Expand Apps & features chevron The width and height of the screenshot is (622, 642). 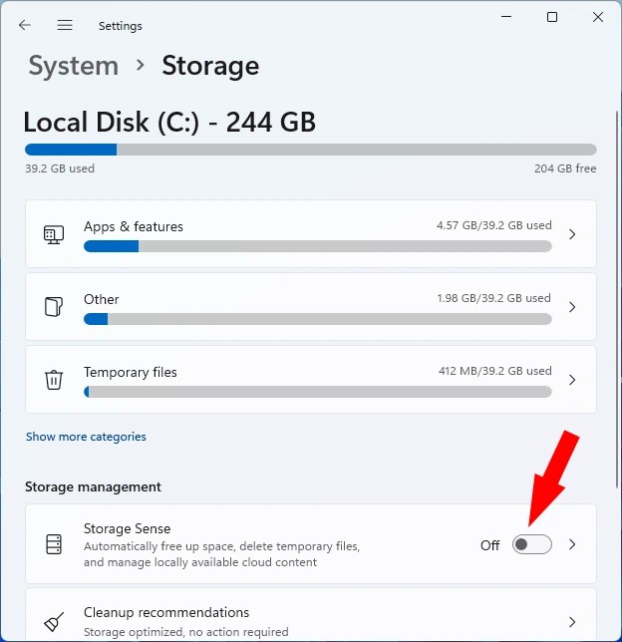pyautogui.click(x=572, y=234)
